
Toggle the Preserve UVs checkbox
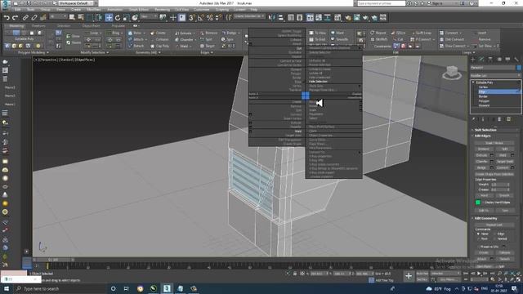click(x=479, y=247)
